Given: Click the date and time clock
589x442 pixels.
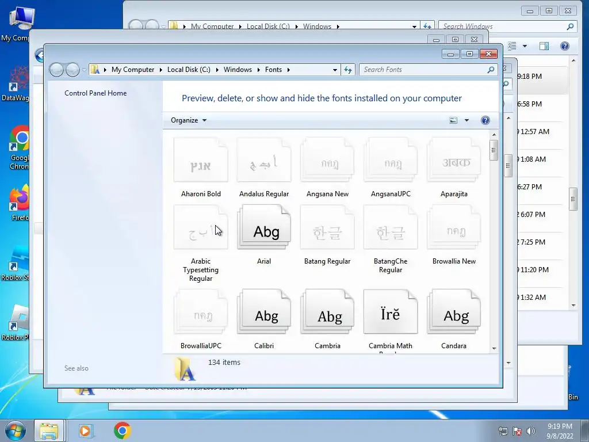Looking at the screenshot, I should (560, 431).
